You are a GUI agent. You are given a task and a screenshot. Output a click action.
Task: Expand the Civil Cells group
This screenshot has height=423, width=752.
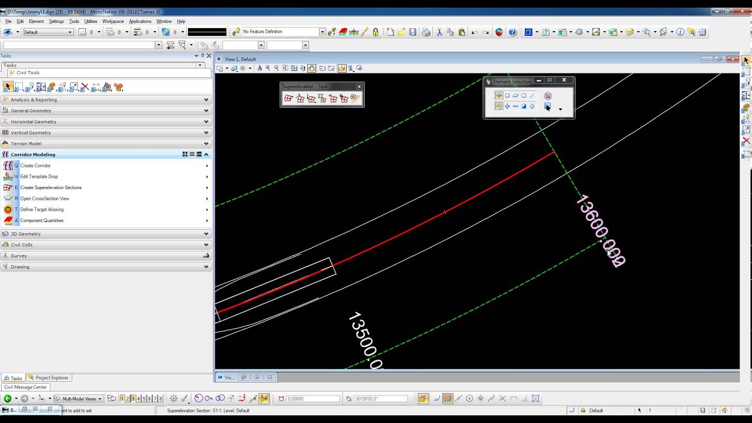106,244
